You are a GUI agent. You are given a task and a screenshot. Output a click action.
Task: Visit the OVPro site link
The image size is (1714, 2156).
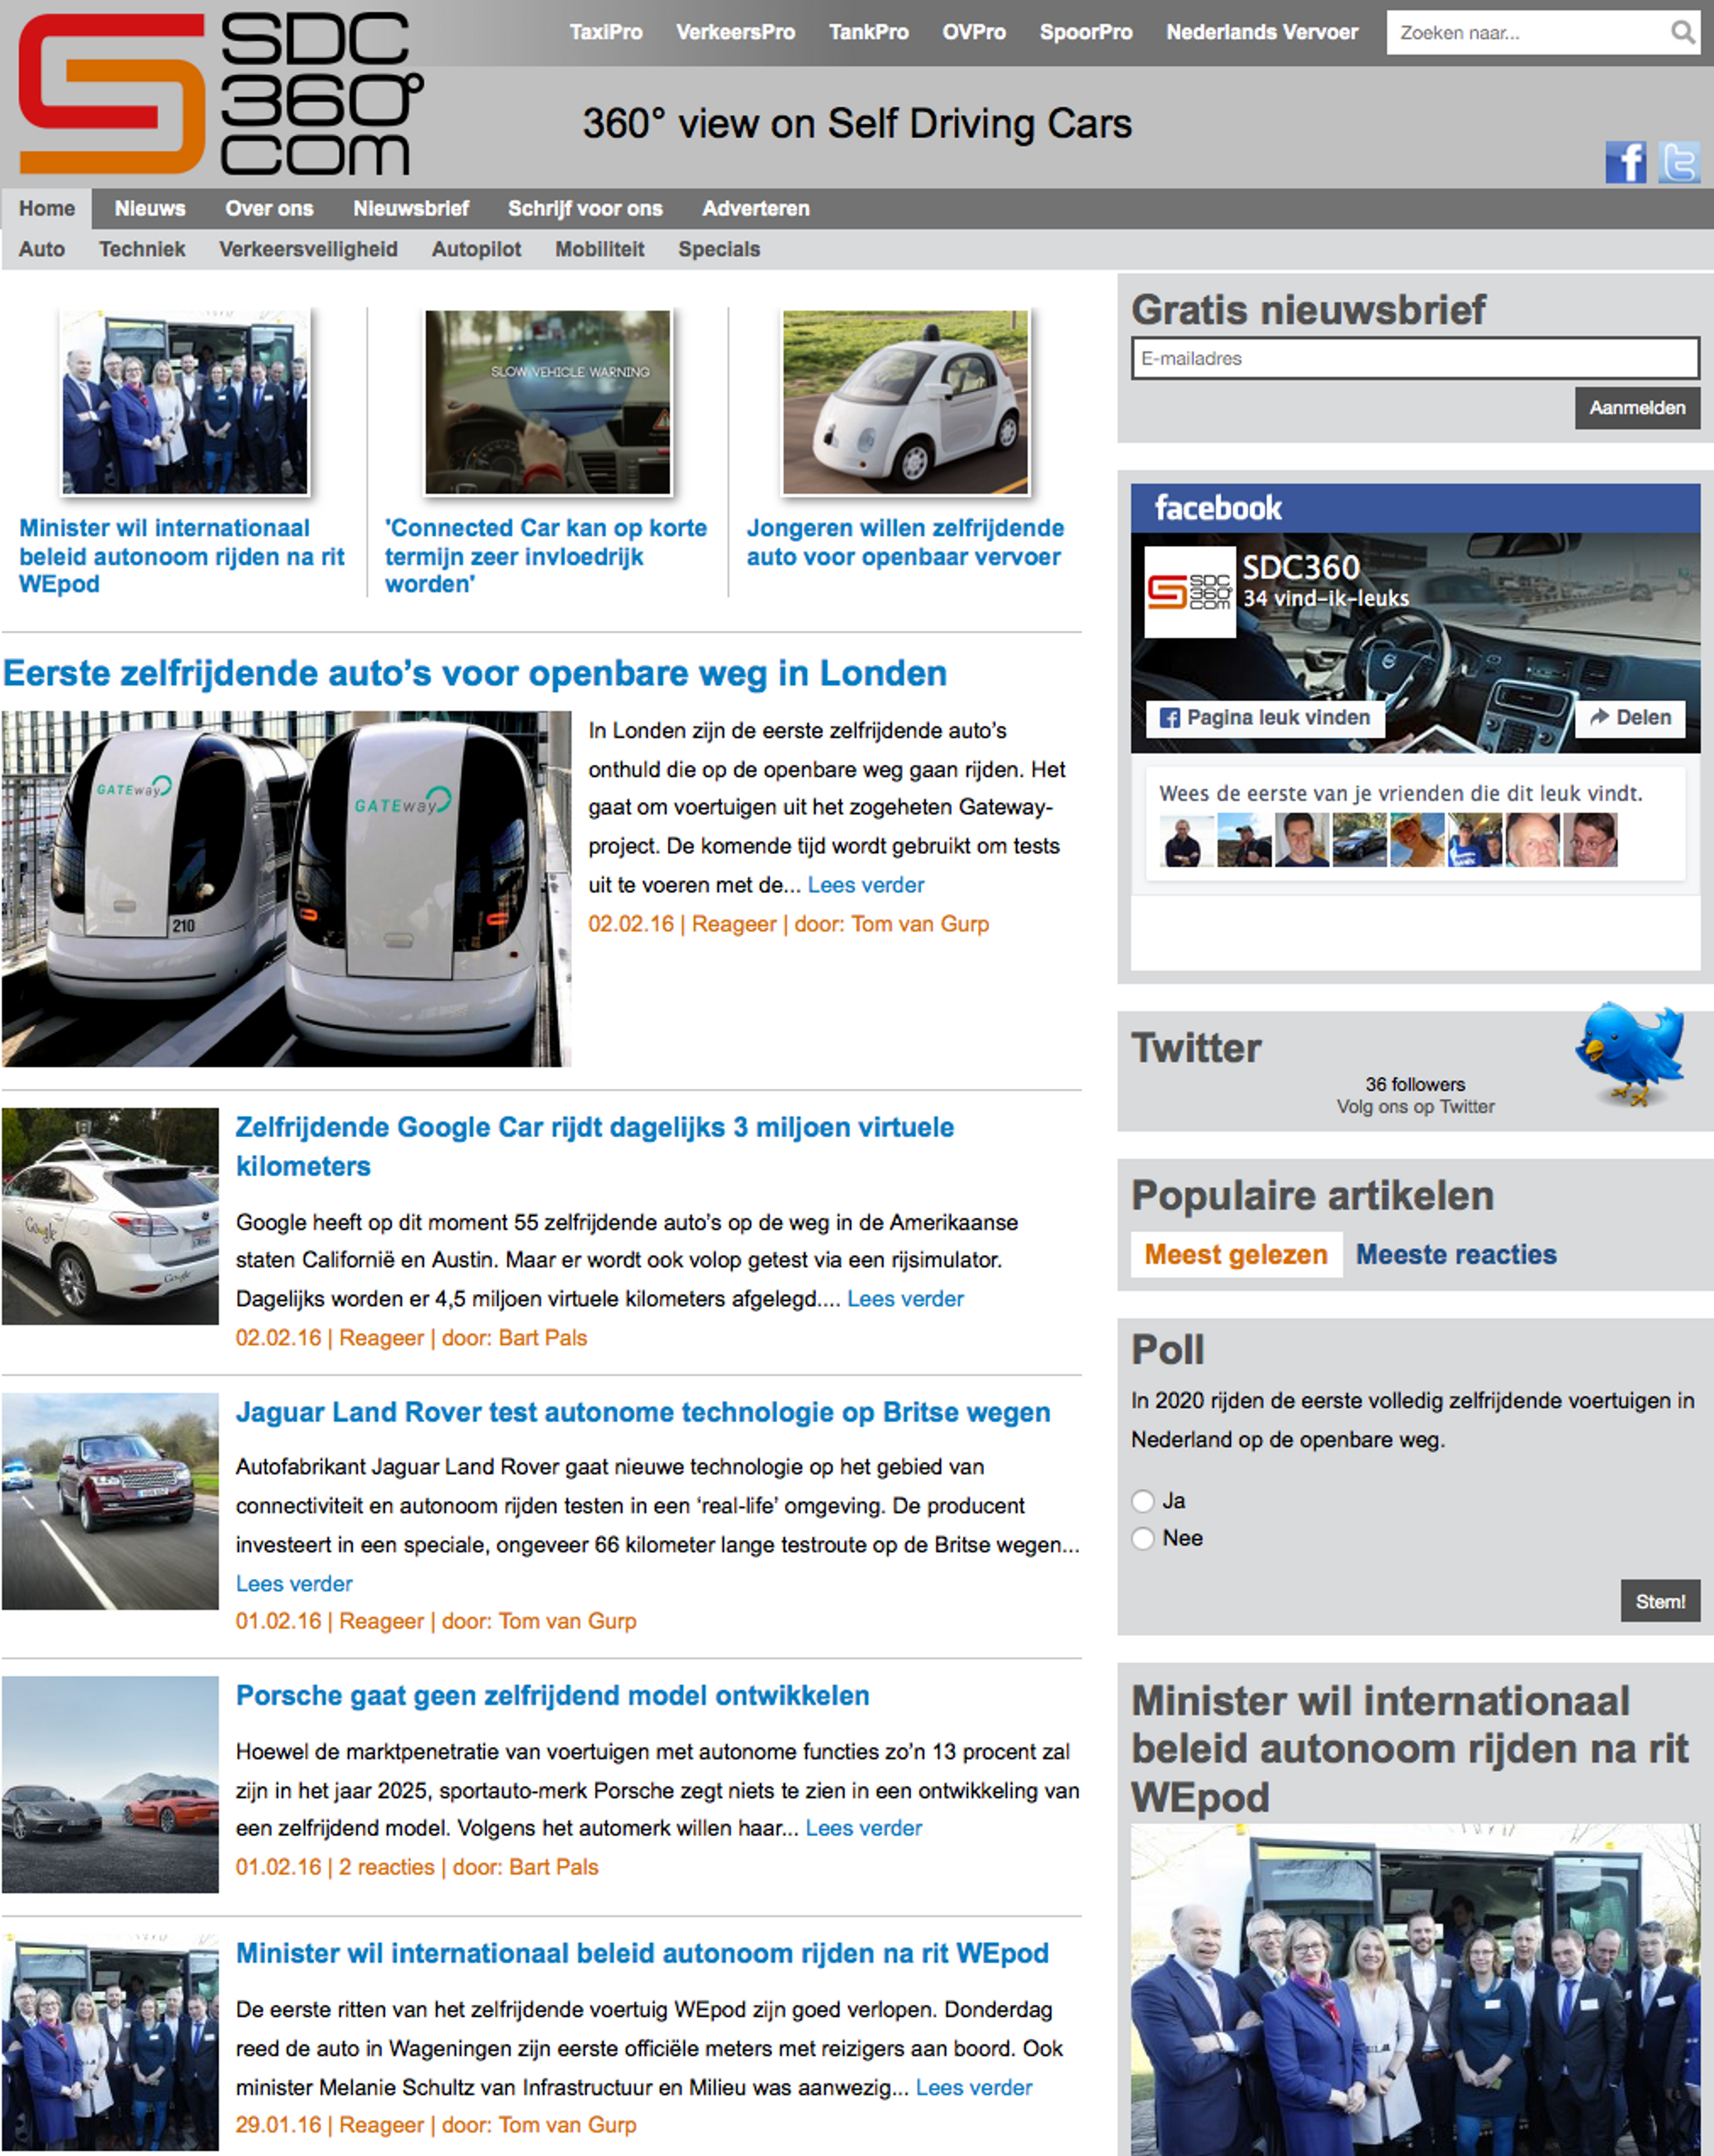point(973,32)
